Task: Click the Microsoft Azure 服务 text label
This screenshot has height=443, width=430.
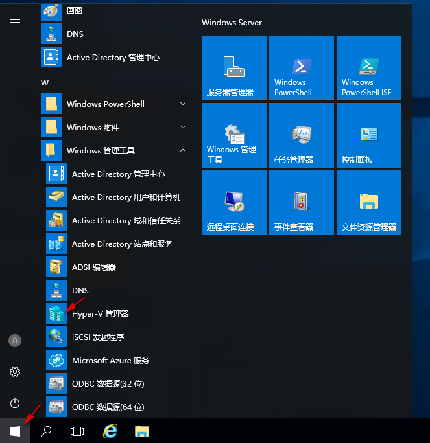Action: tap(111, 361)
